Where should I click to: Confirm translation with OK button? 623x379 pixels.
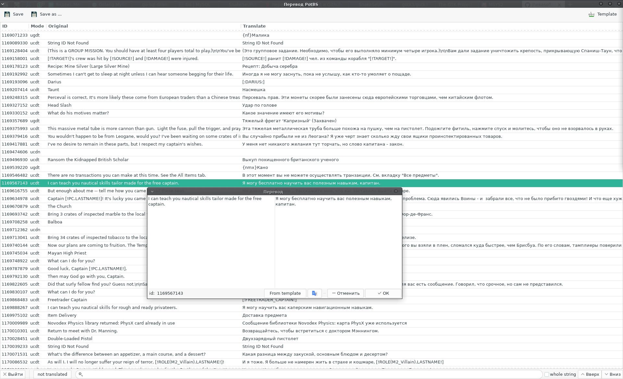click(x=383, y=293)
